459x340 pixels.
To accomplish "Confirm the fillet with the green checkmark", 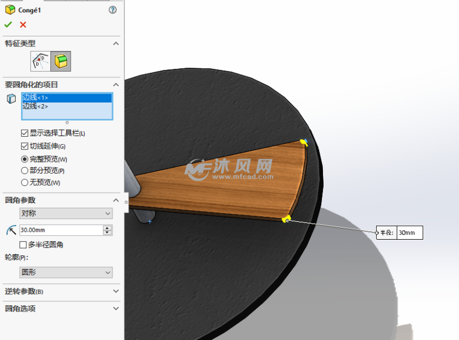I will tap(8, 25).
